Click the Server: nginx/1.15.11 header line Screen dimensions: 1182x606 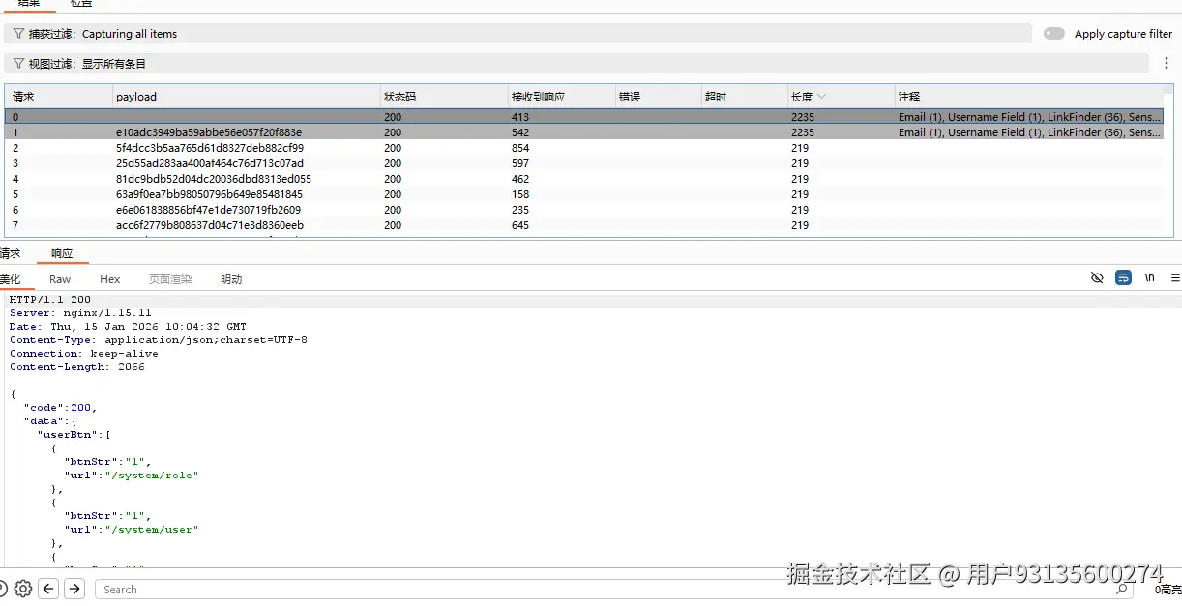(80, 312)
